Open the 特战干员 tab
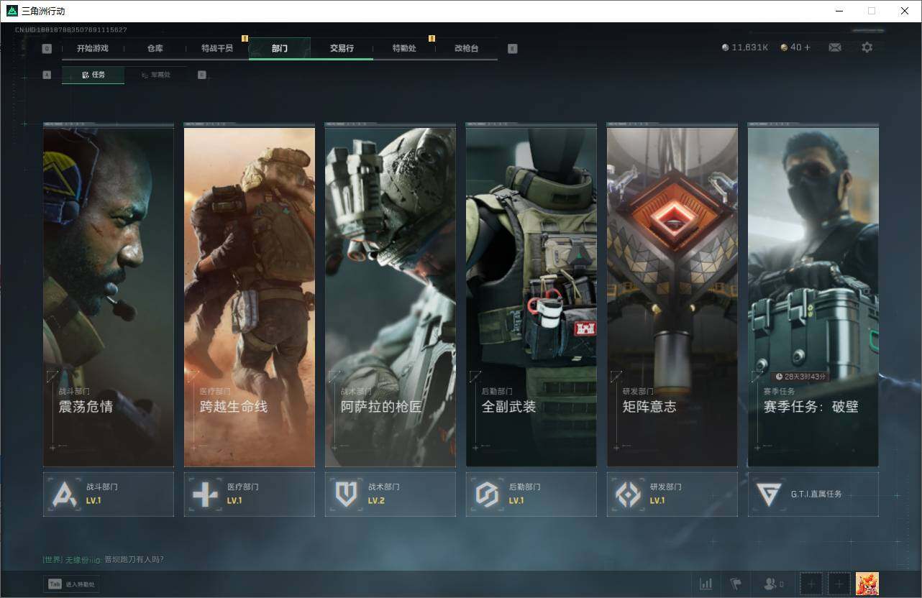922x598 pixels. (217, 48)
